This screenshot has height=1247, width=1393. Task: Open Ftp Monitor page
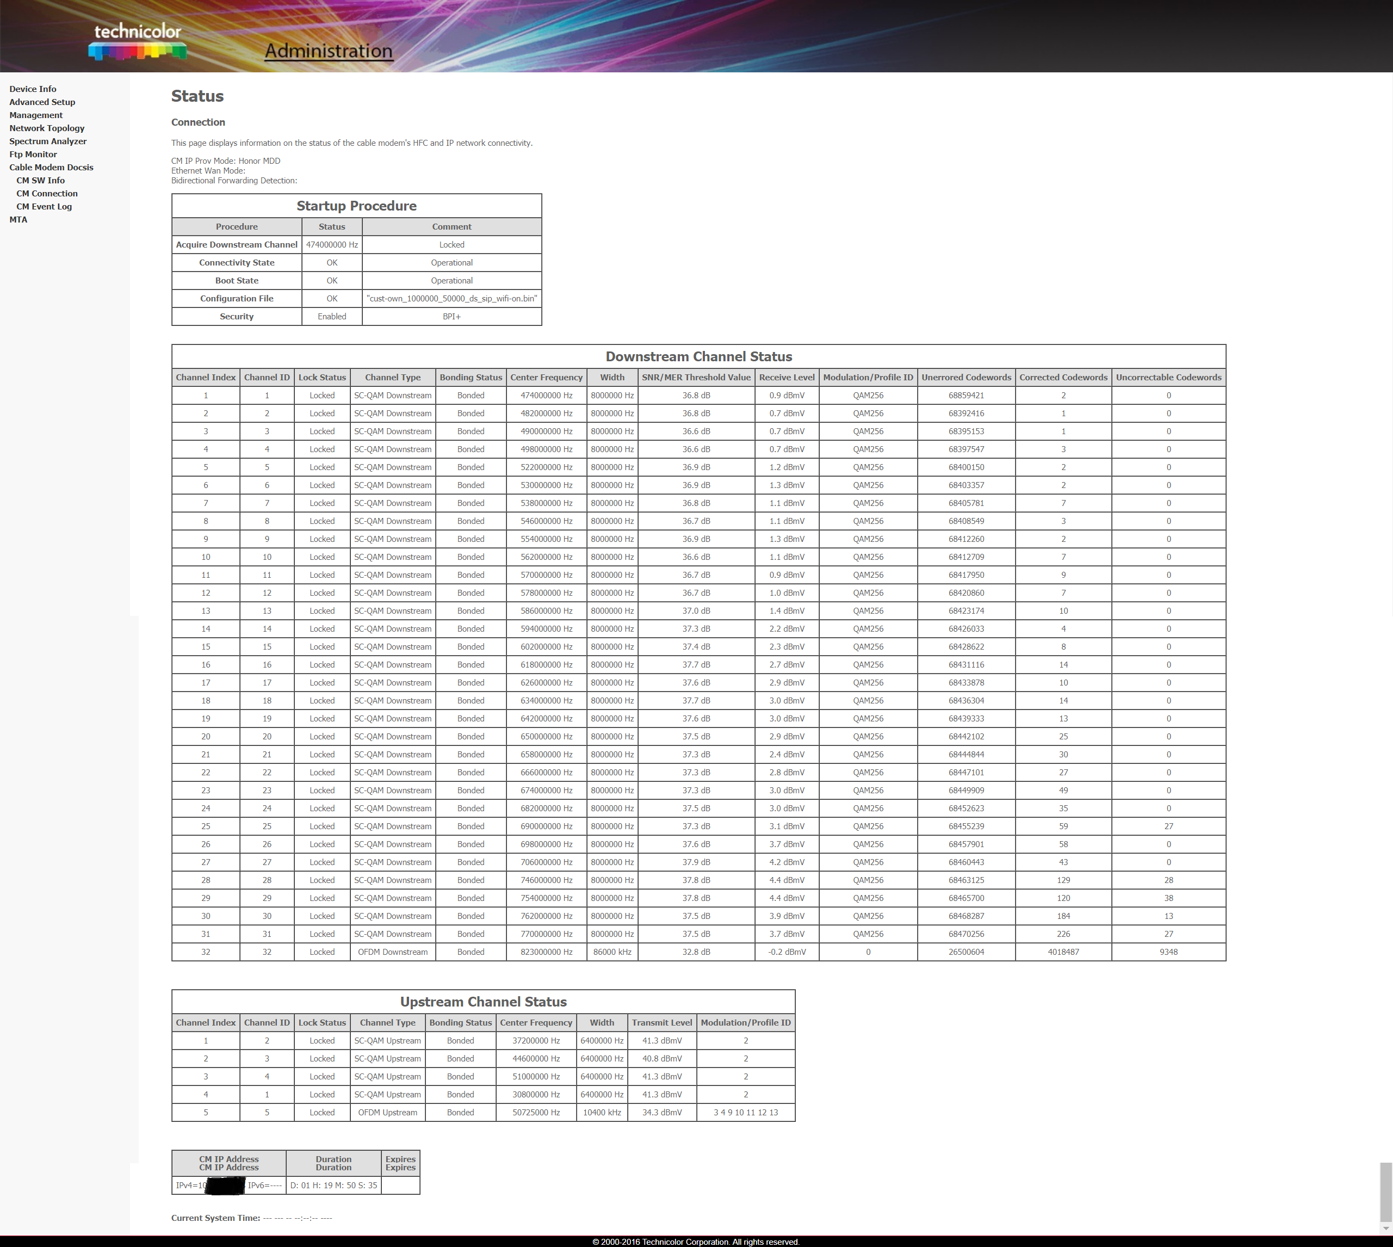33,154
